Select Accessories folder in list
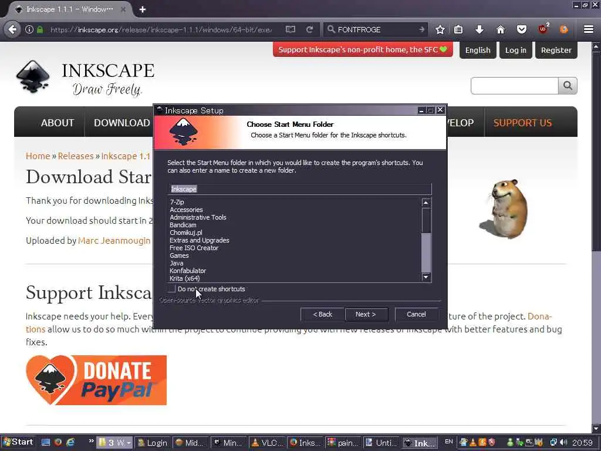The width and height of the screenshot is (601, 451). [x=186, y=210]
